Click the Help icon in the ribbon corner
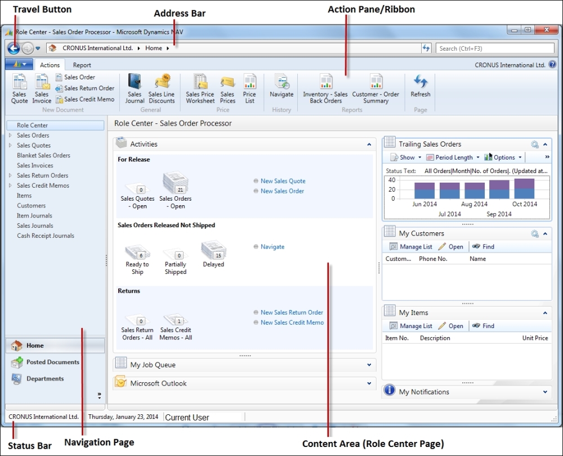563x456 pixels. click(x=552, y=65)
